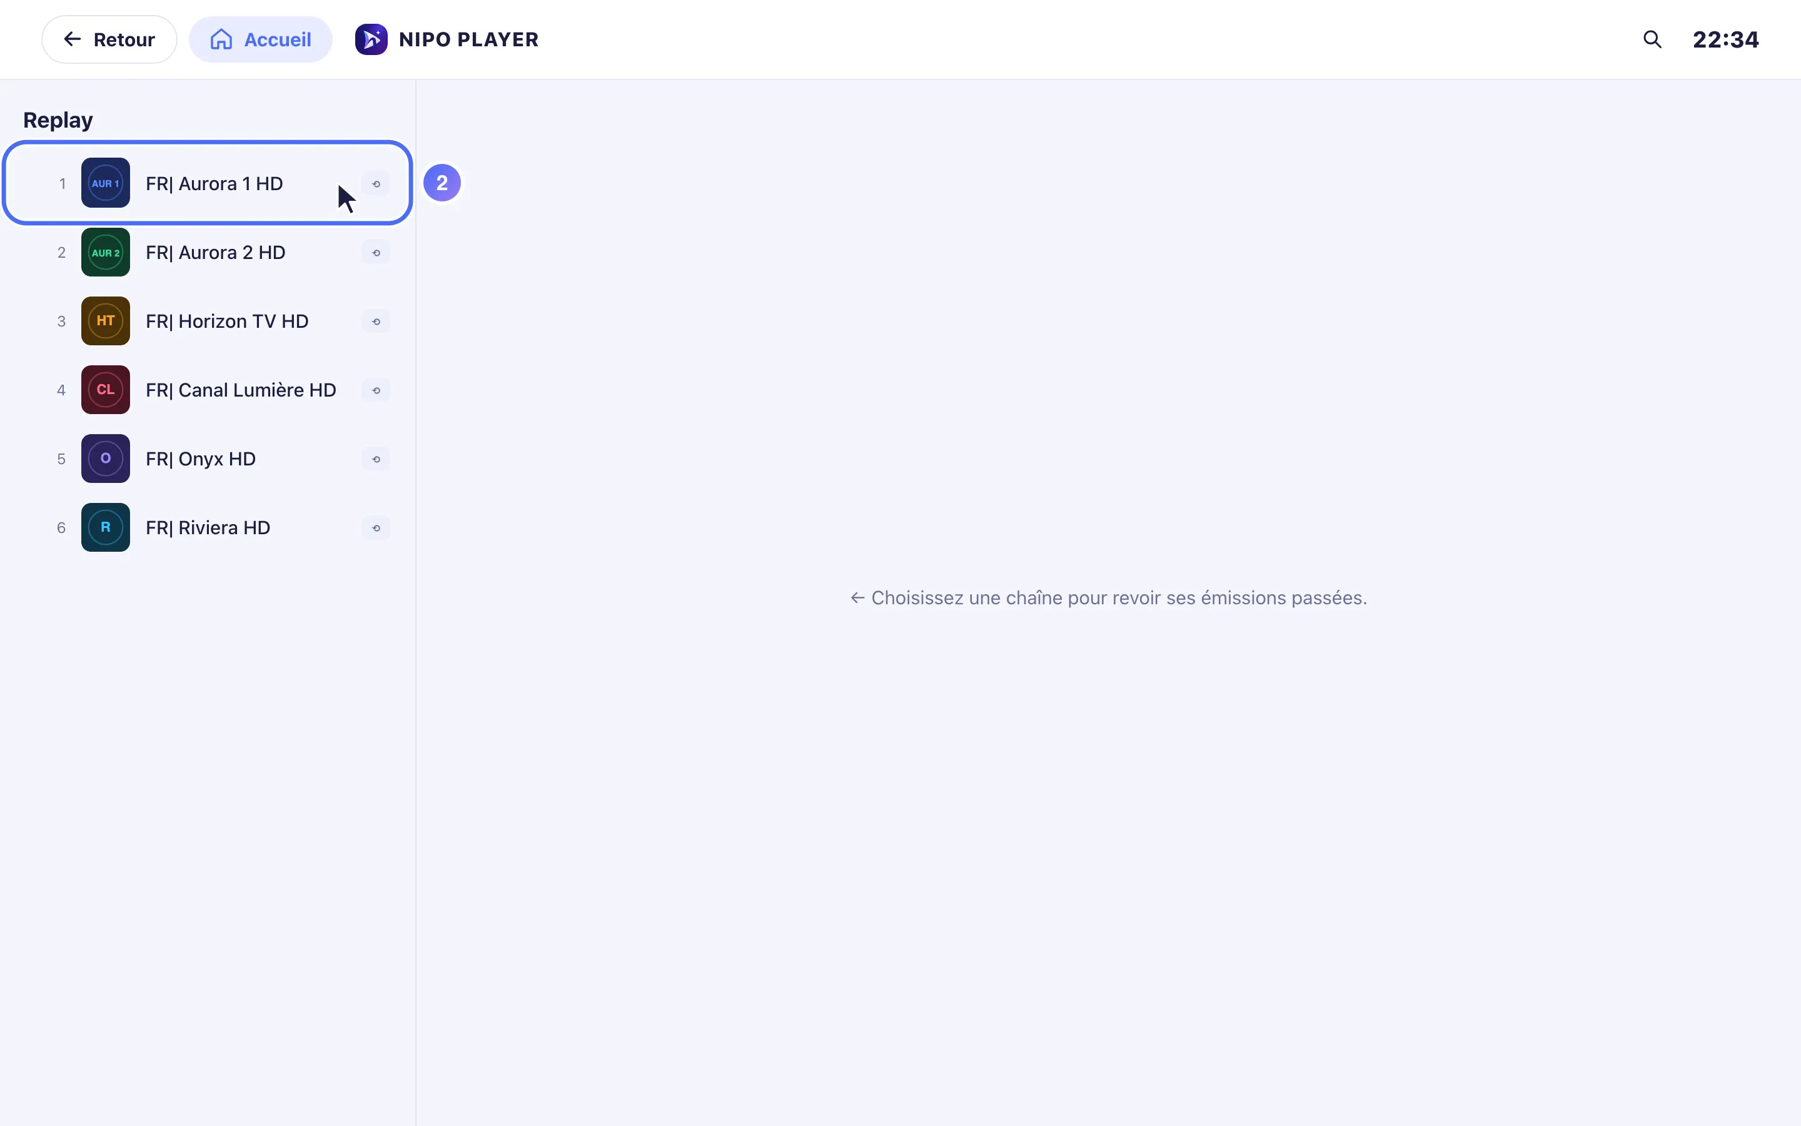Click the Onyx HD replay icon
This screenshot has width=1801, height=1126.
click(x=376, y=459)
